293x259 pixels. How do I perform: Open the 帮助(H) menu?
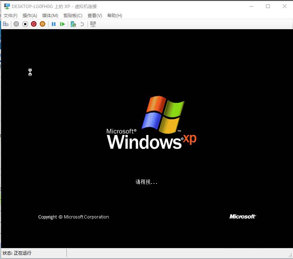115,16
